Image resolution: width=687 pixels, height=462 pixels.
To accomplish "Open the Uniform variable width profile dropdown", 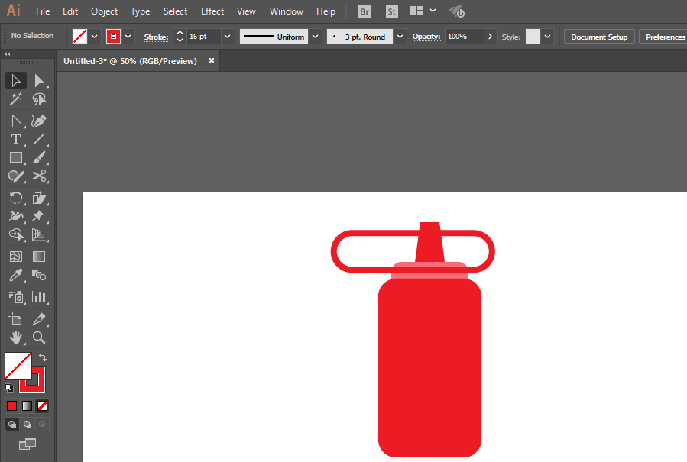I will pos(315,37).
